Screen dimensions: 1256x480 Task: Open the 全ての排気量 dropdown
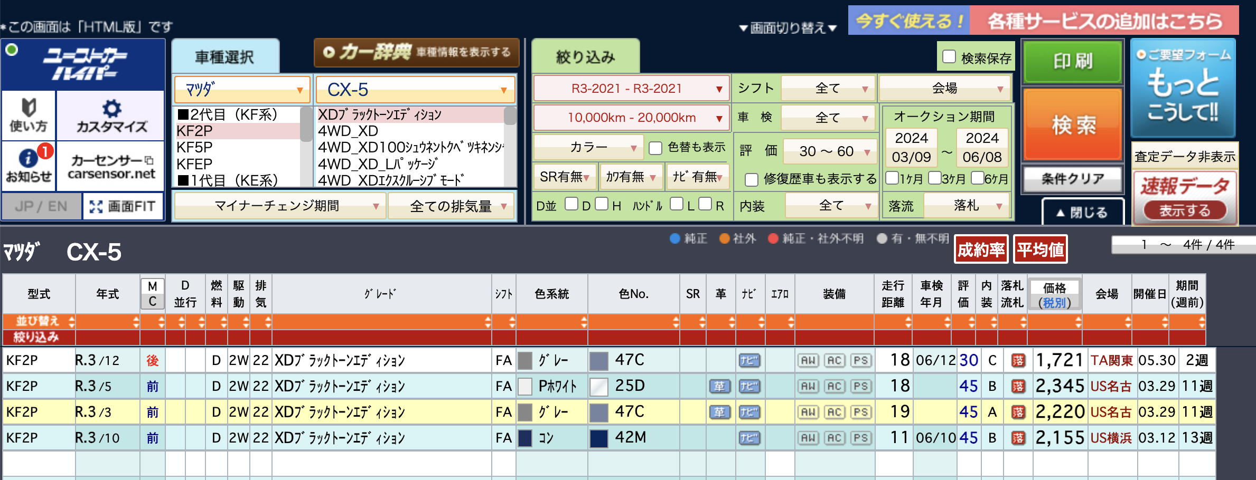pos(452,206)
